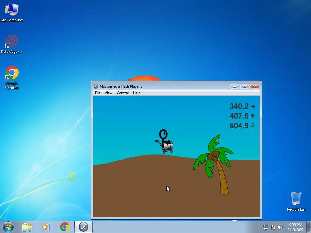Viewport: 311px width, 233px height.
Task: Open the View menu in Flash Player
Action: (108, 93)
